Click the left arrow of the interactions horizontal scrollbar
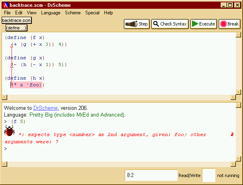Screen dimensions: 243x185 click(x=4, y=164)
